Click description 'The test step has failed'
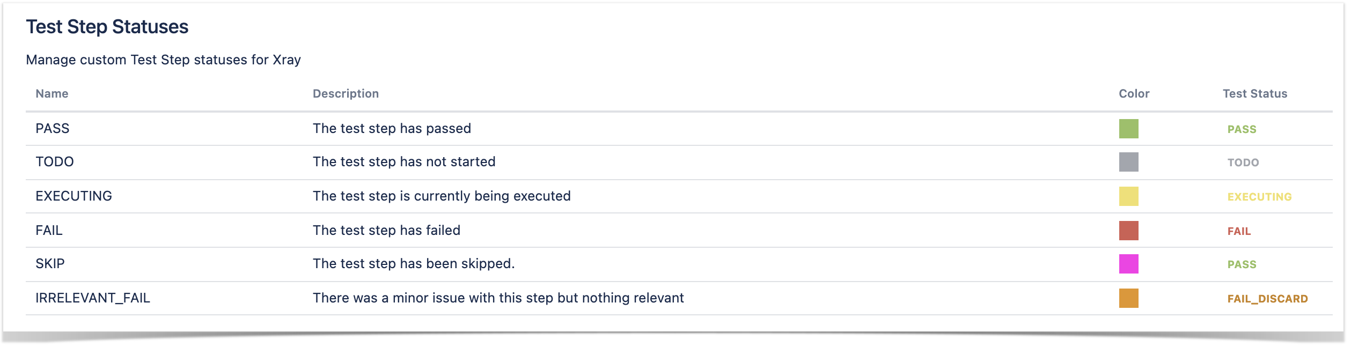The image size is (1351, 347). (x=386, y=230)
